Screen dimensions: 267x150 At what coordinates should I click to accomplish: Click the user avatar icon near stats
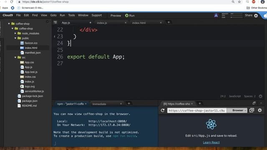(216, 15)
